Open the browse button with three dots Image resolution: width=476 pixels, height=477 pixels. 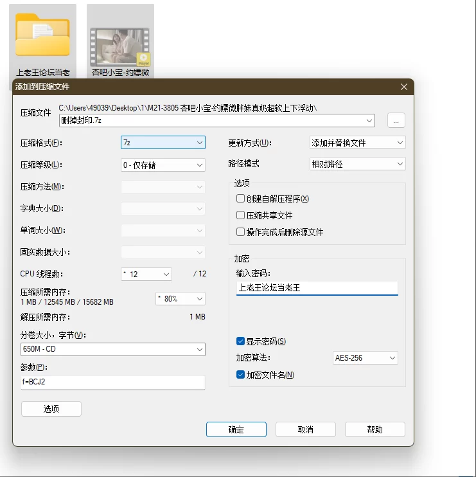[396, 121]
